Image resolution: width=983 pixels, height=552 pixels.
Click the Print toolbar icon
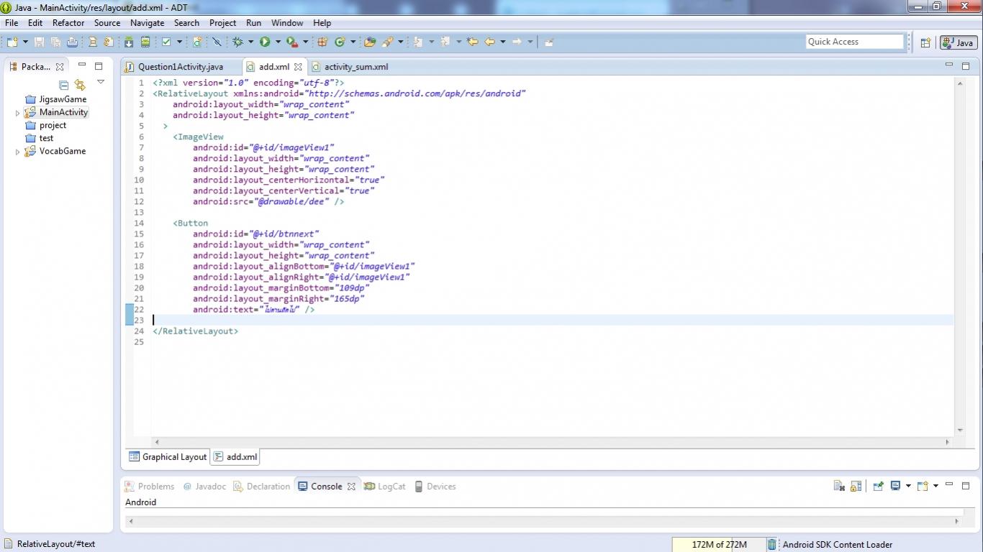(x=72, y=42)
